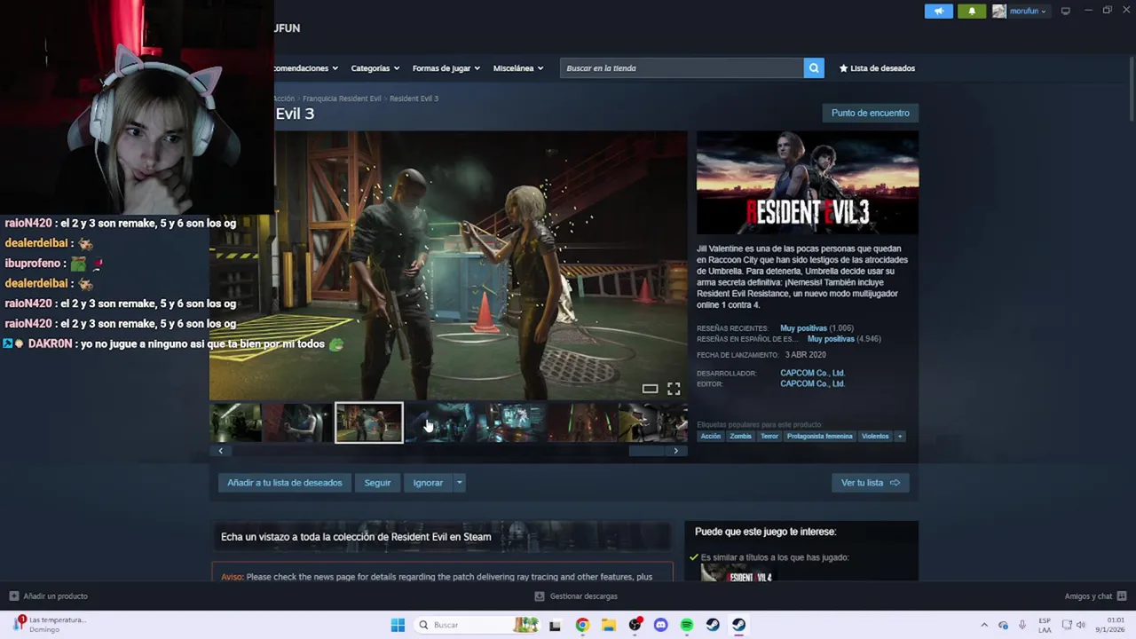Expand the Formas de jugar menu

(x=446, y=68)
